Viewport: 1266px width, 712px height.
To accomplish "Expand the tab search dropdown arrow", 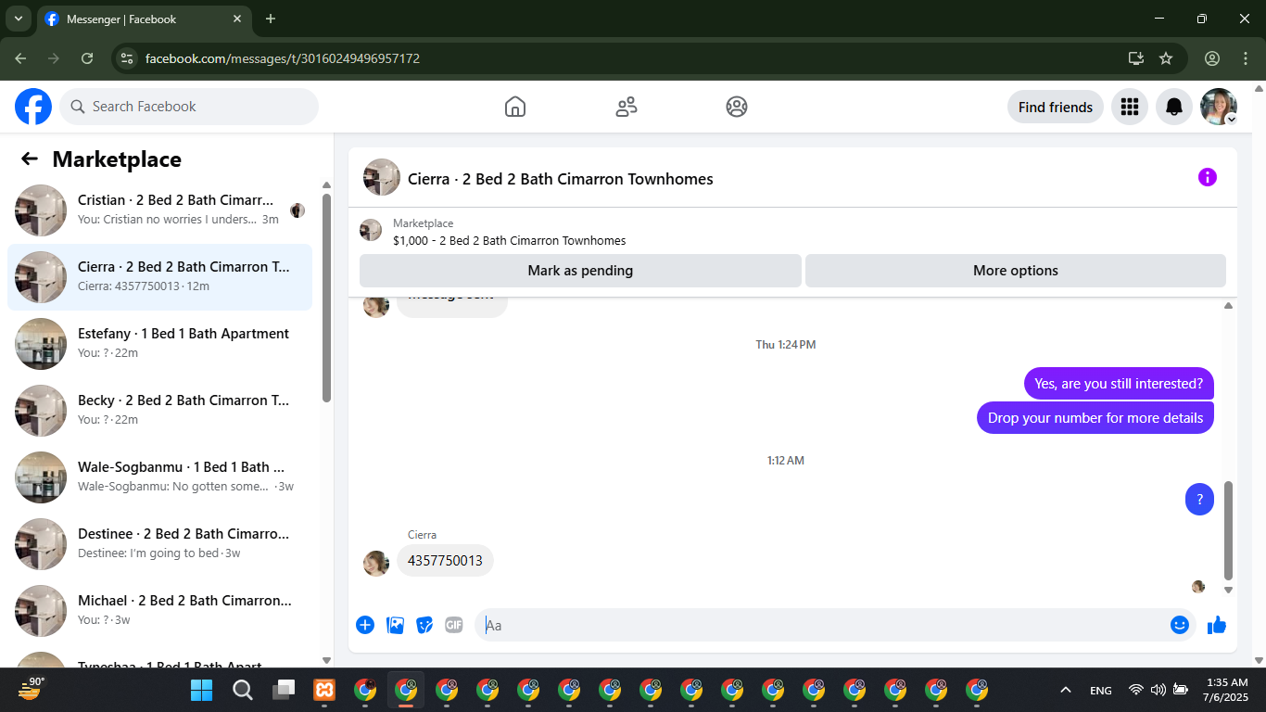I will click(x=18, y=19).
